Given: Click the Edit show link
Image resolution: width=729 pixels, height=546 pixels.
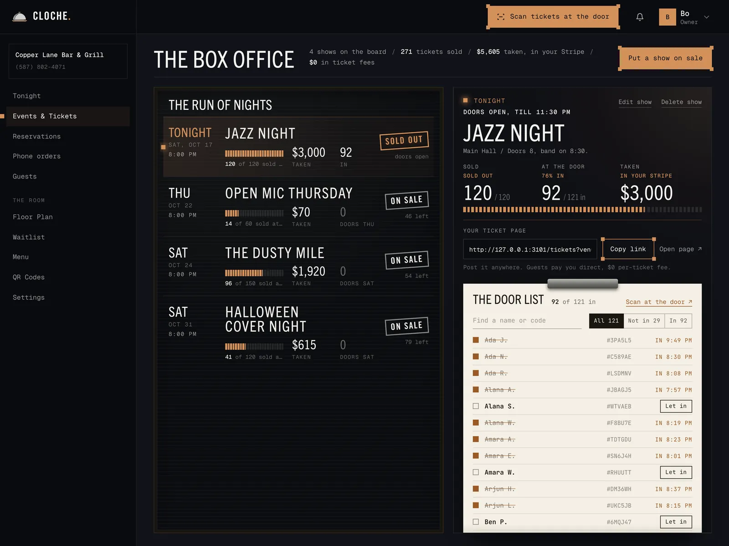Looking at the screenshot, I should coord(635,102).
